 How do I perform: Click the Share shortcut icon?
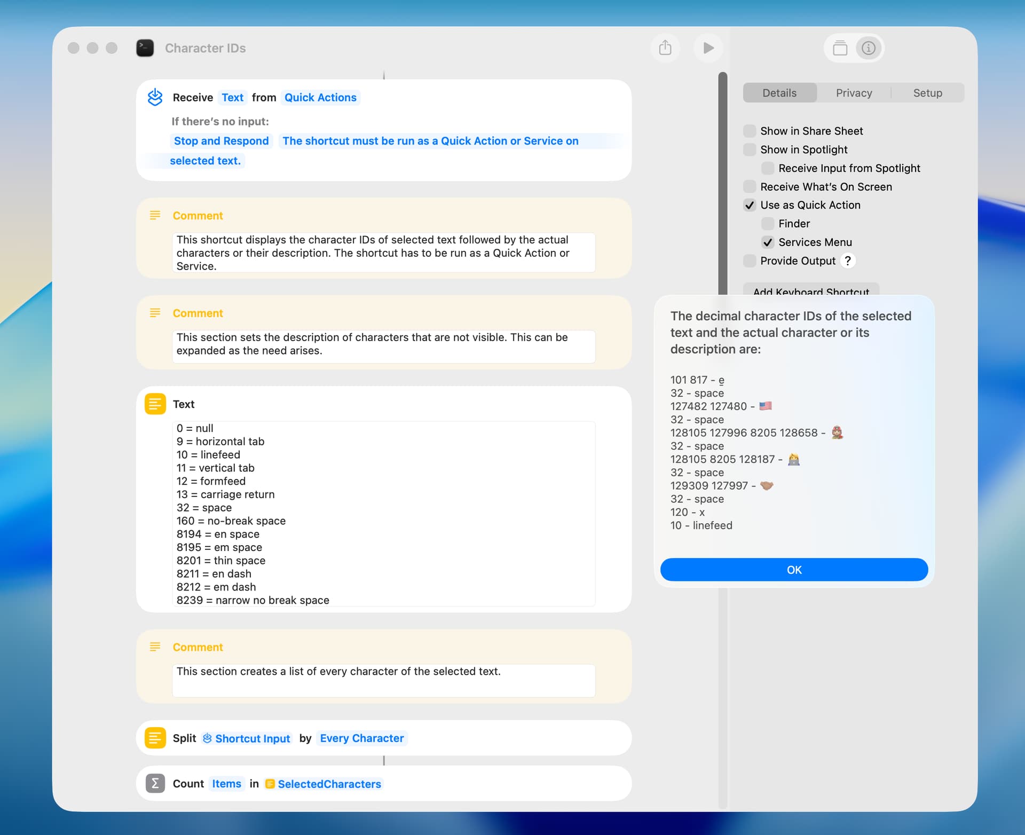pos(665,48)
